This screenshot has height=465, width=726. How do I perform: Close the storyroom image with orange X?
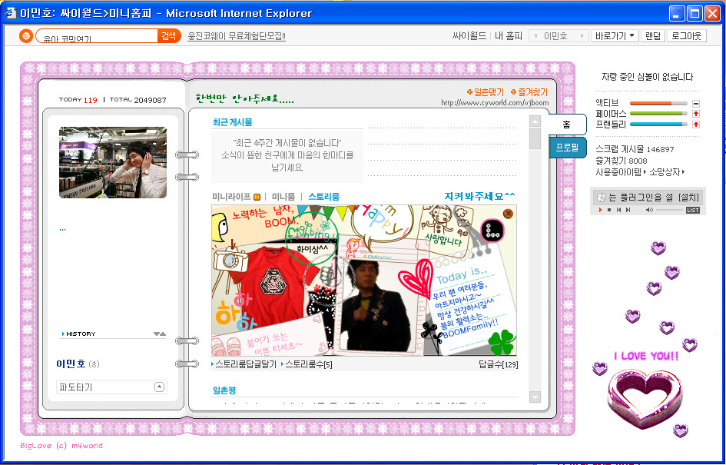click(x=508, y=213)
